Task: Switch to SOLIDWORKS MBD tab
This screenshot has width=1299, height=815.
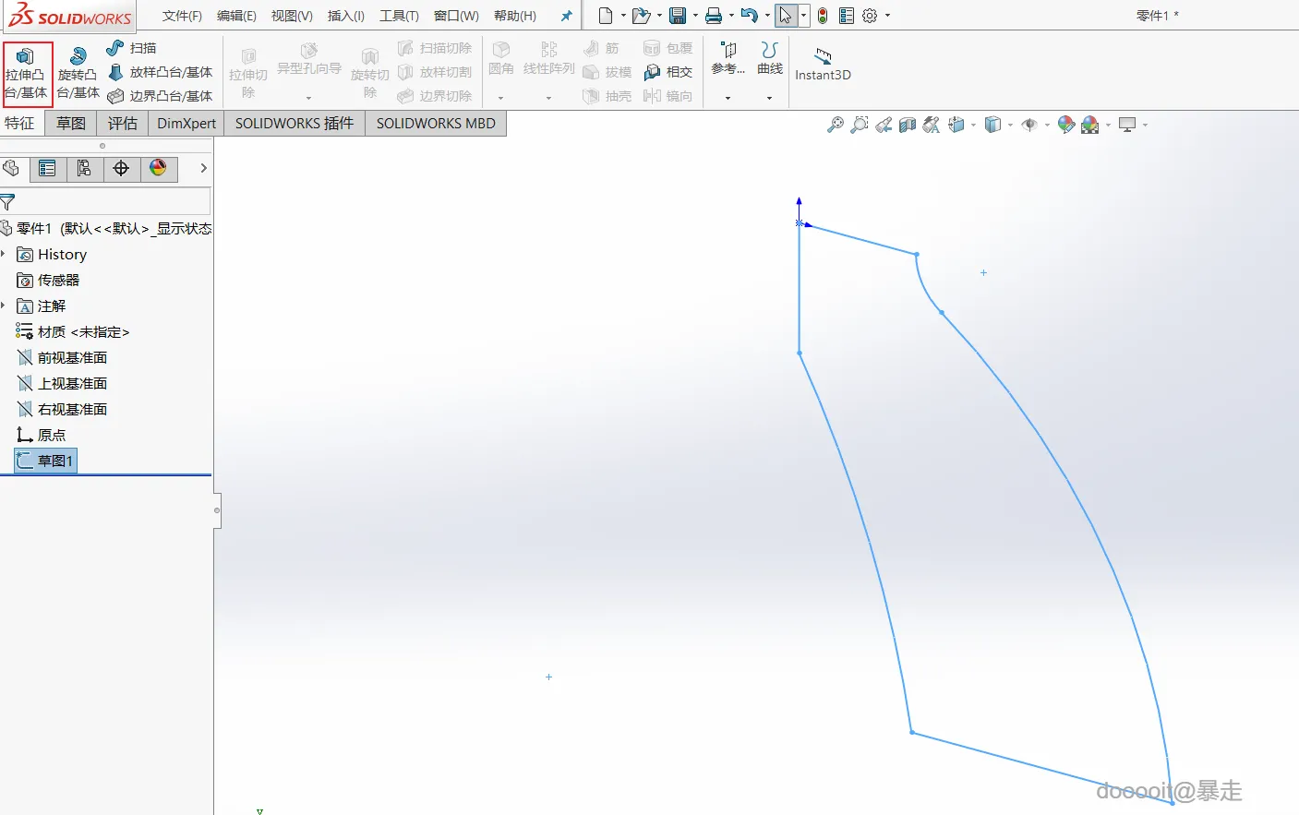Action: (436, 124)
